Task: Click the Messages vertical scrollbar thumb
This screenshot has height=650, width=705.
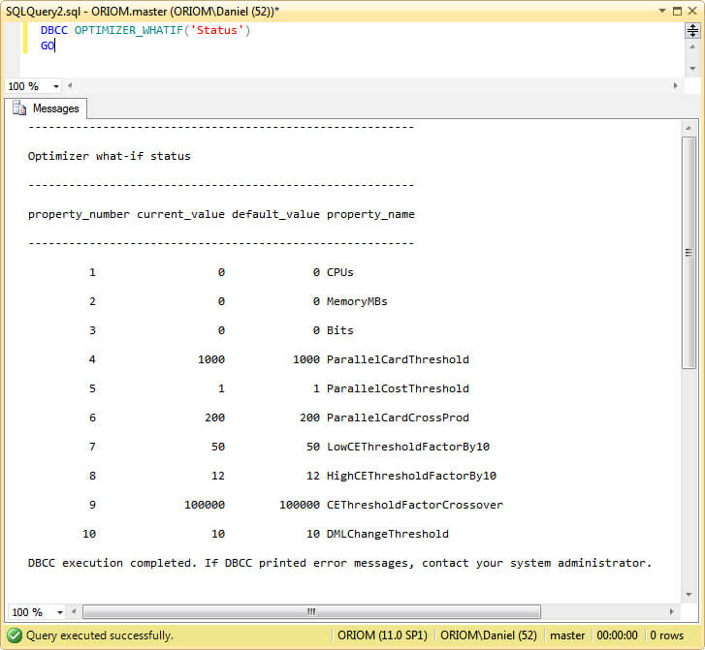Action: 689,253
